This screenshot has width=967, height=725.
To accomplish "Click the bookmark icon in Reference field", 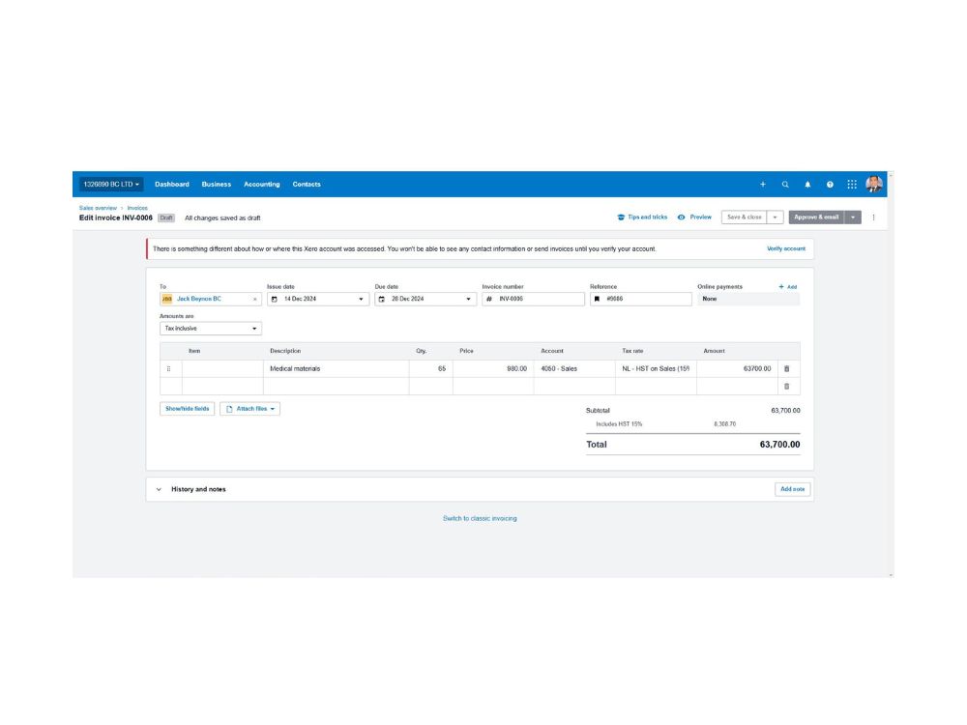I will click(x=597, y=299).
